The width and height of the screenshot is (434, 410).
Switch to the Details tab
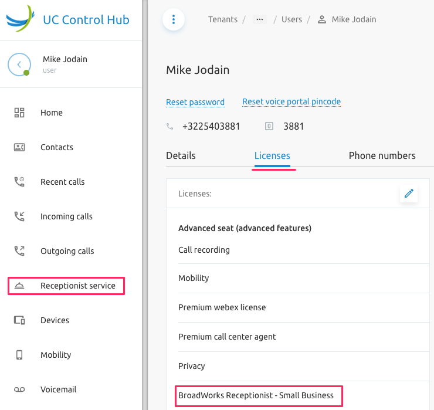click(x=181, y=155)
